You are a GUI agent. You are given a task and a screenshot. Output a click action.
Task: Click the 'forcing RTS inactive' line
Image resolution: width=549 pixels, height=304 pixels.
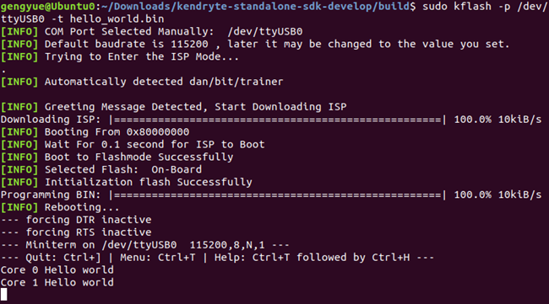[x=76, y=232]
